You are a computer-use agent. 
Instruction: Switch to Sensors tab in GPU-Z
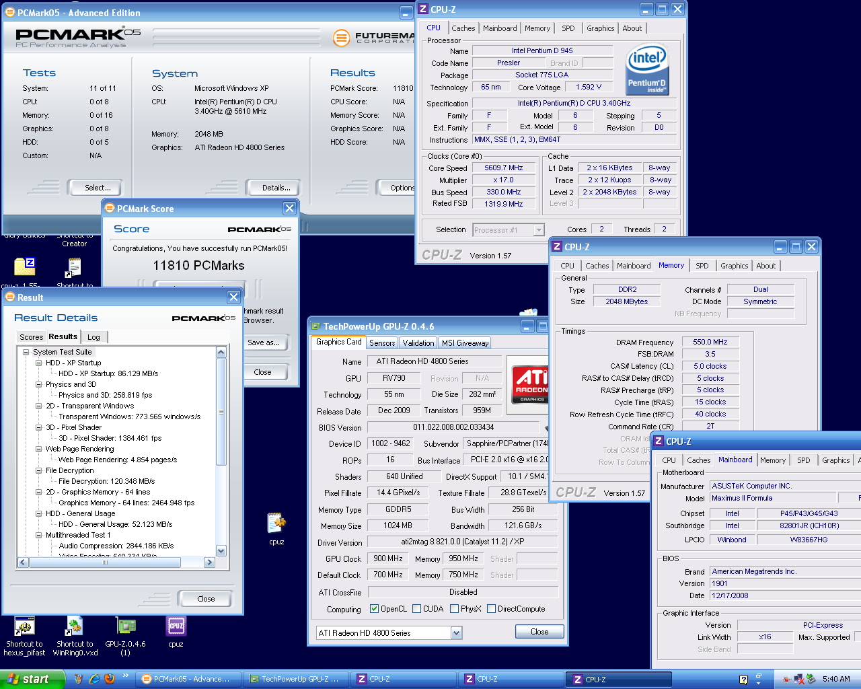click(x=382, y=343)
